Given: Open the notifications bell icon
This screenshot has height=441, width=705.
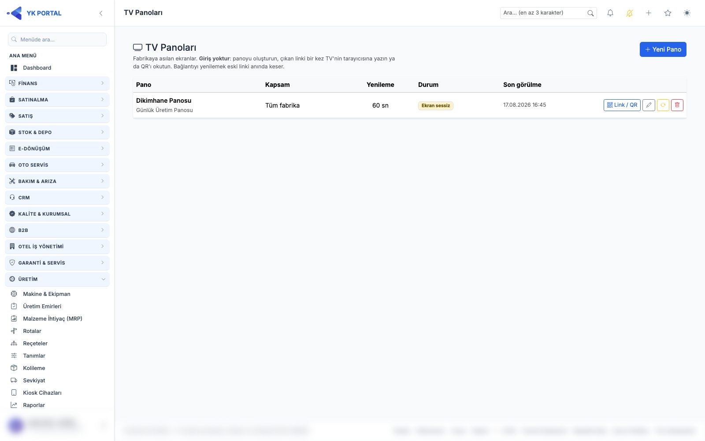Looking at the screenshot, I should (610, 13).
